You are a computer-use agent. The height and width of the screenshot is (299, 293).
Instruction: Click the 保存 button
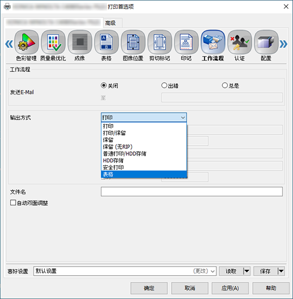point(265,271)
